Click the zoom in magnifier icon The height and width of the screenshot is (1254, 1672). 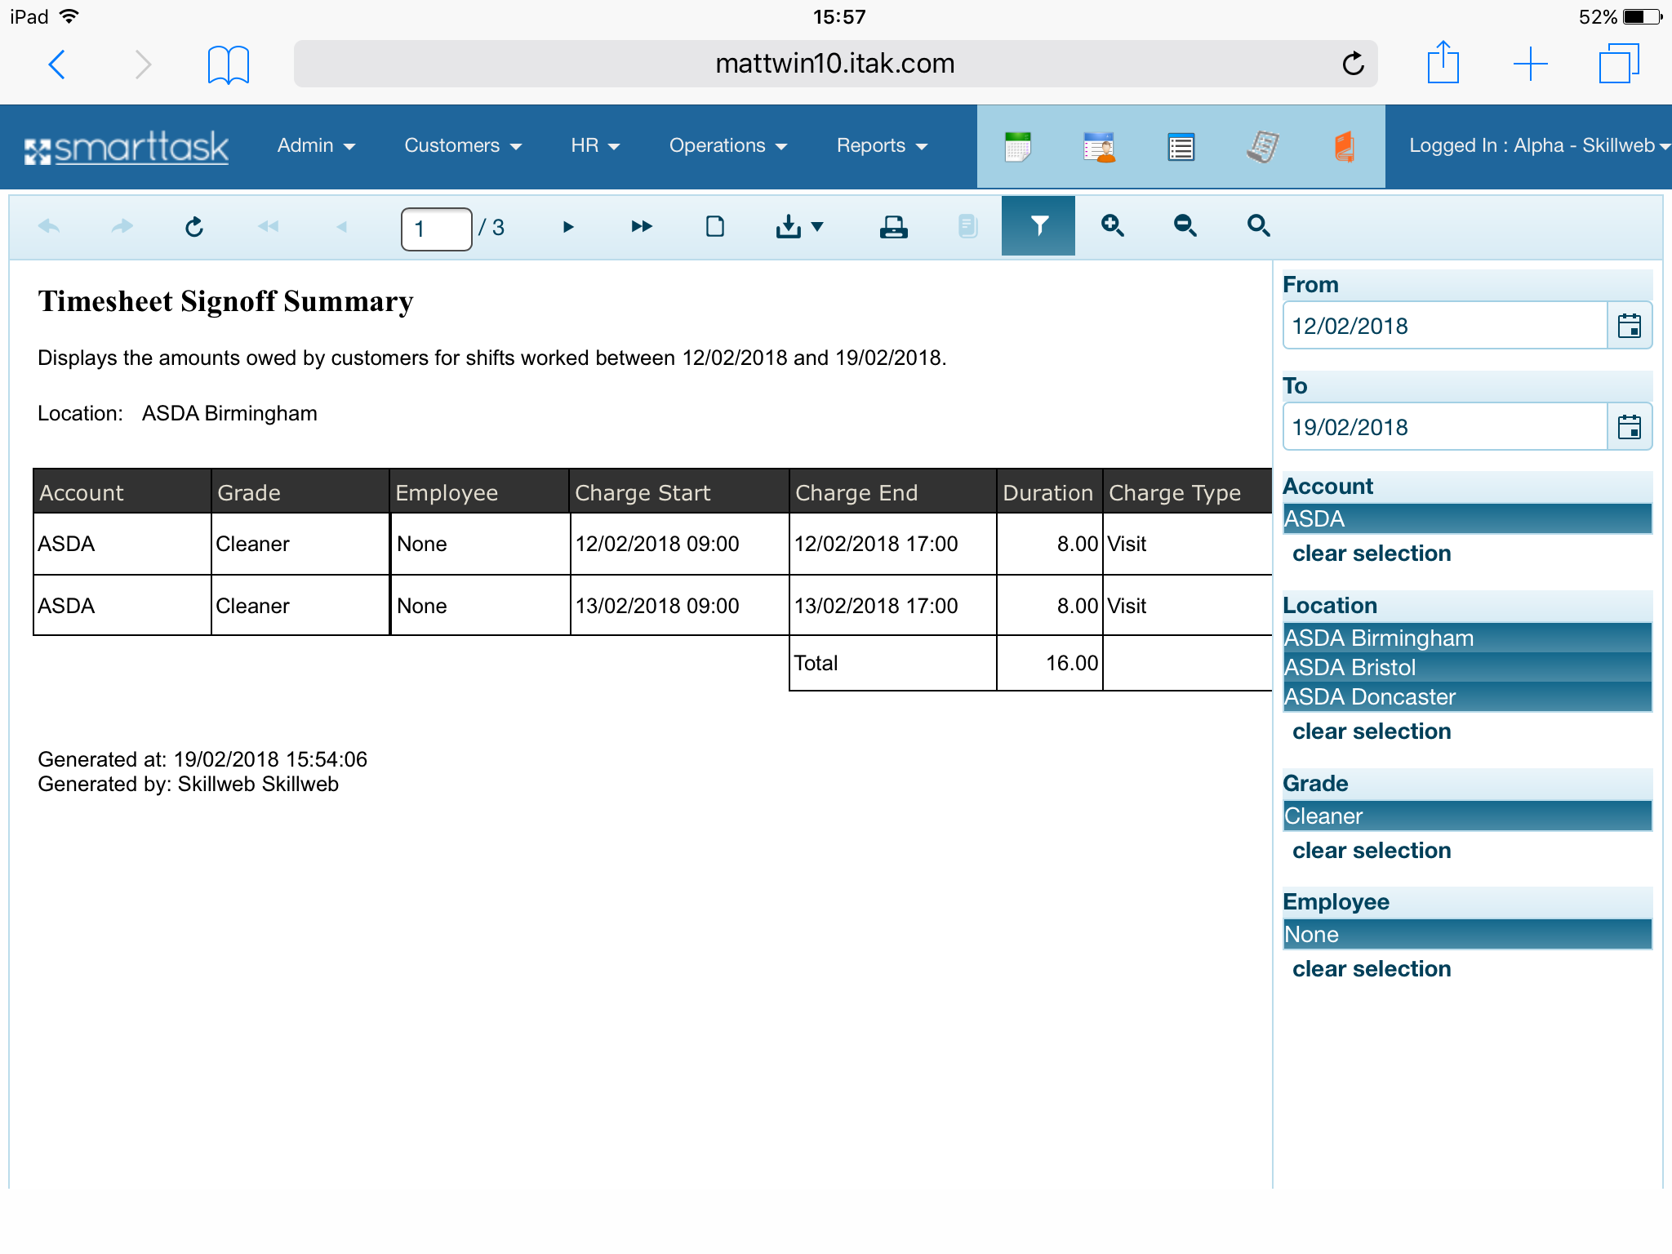(1112, 226)
